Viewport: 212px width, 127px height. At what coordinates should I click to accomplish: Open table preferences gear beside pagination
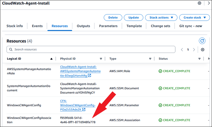pyautogui.click(x=202, y=50)
